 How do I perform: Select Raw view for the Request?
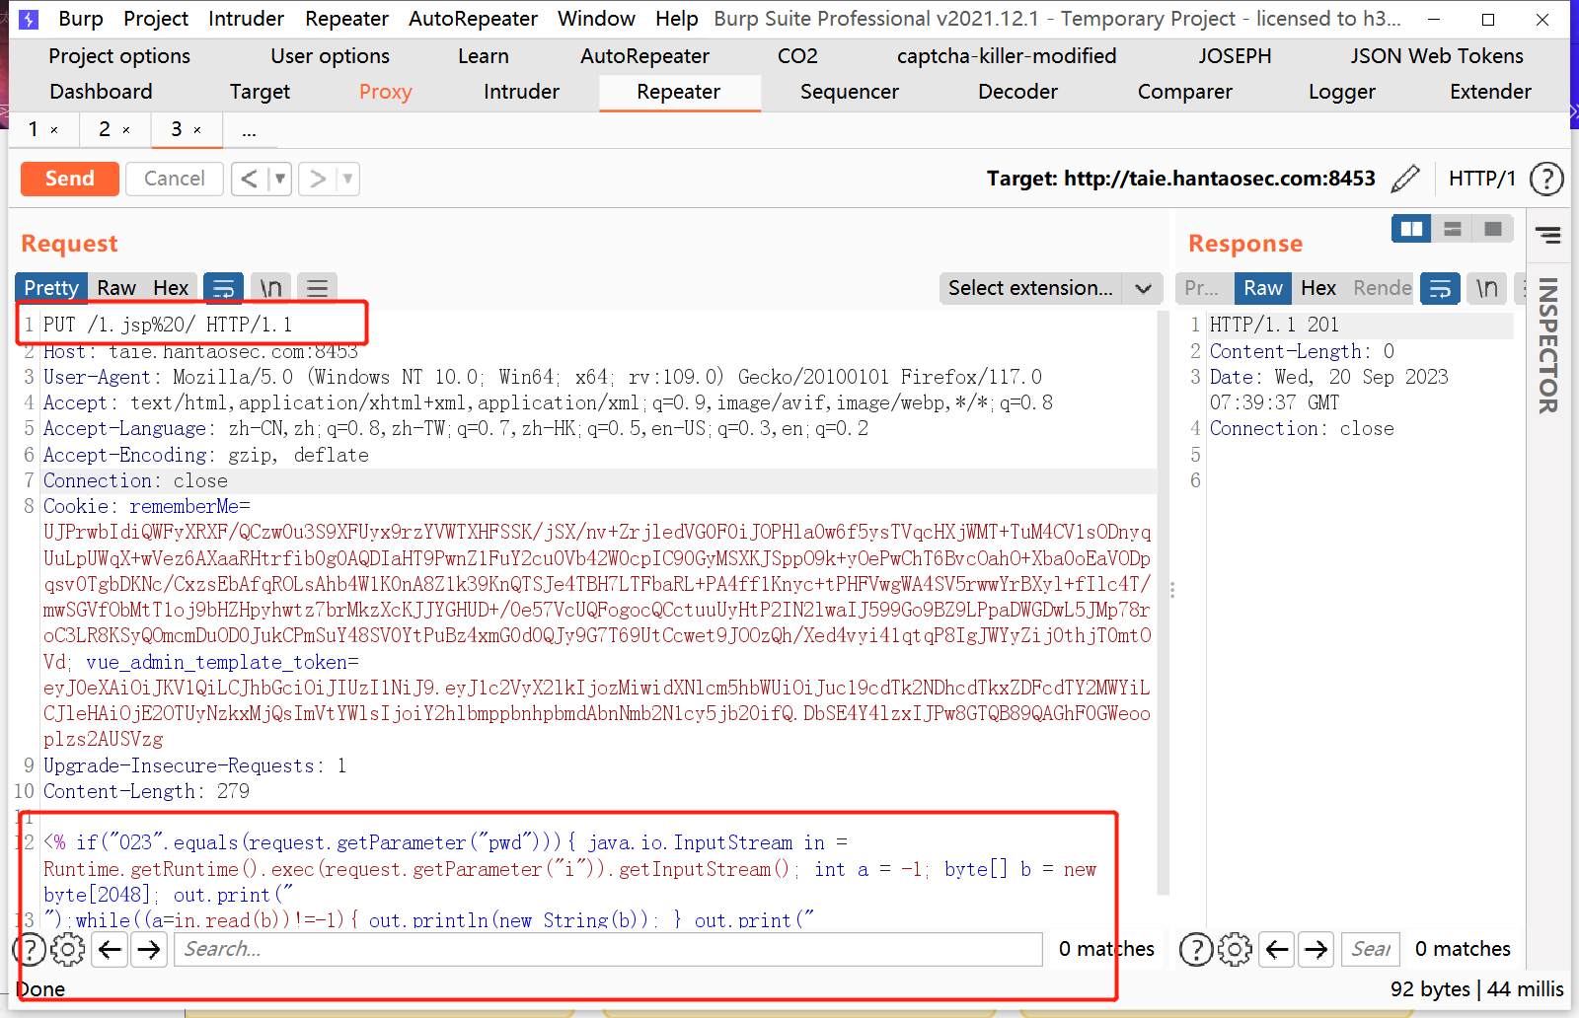click(x=115, y=287)
